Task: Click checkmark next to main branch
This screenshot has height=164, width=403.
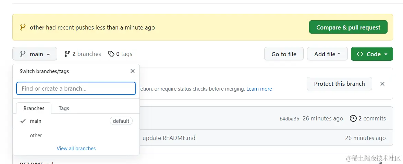Action: click(x=23, y=121)
